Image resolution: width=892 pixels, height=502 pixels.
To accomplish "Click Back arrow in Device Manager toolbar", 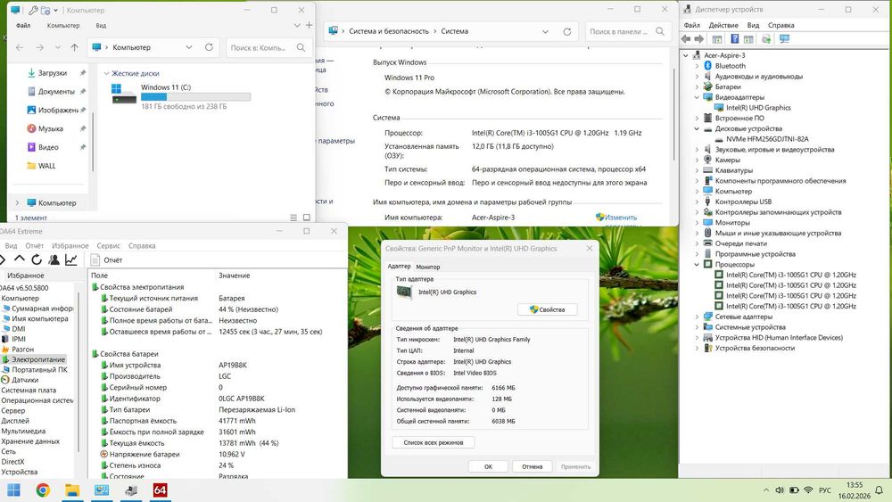I will [686, 38].
